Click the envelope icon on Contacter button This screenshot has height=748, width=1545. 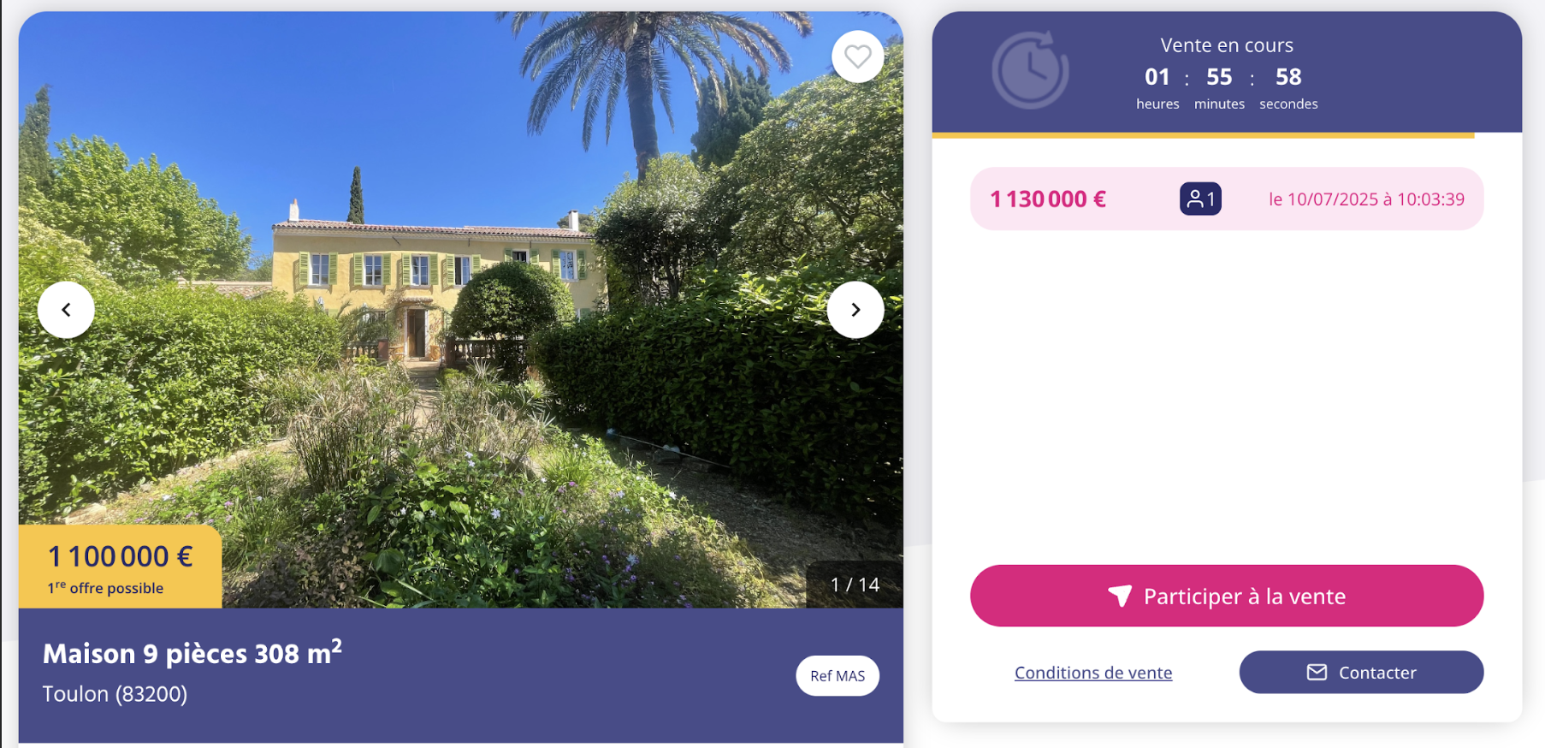coord(1317,673)
